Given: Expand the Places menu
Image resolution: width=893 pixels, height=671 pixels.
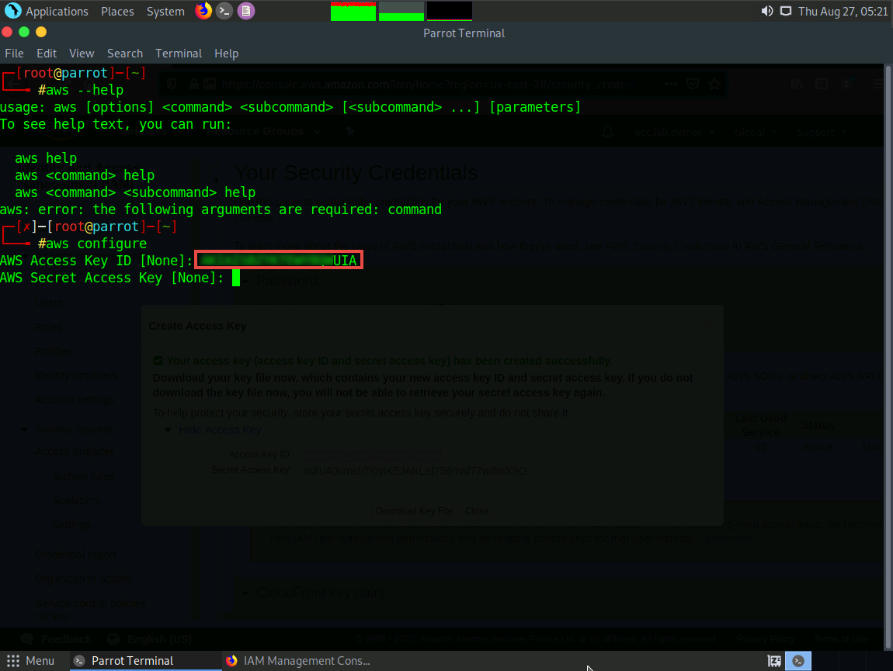Looking at the screenshot, I should coord(117,12).
